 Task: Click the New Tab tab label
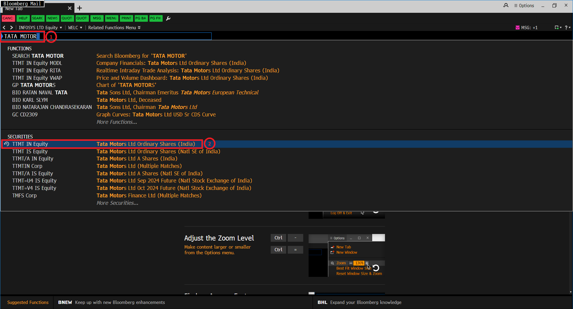coord(14,9)
